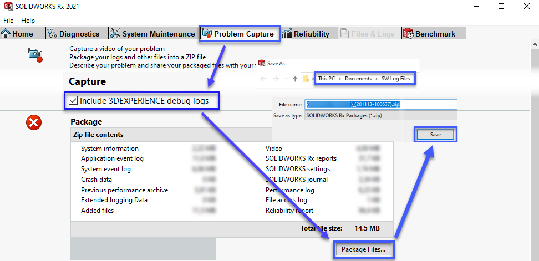Screen dimensions: 539x261
Task: Open the Help menu
Action: pos(28,21)
